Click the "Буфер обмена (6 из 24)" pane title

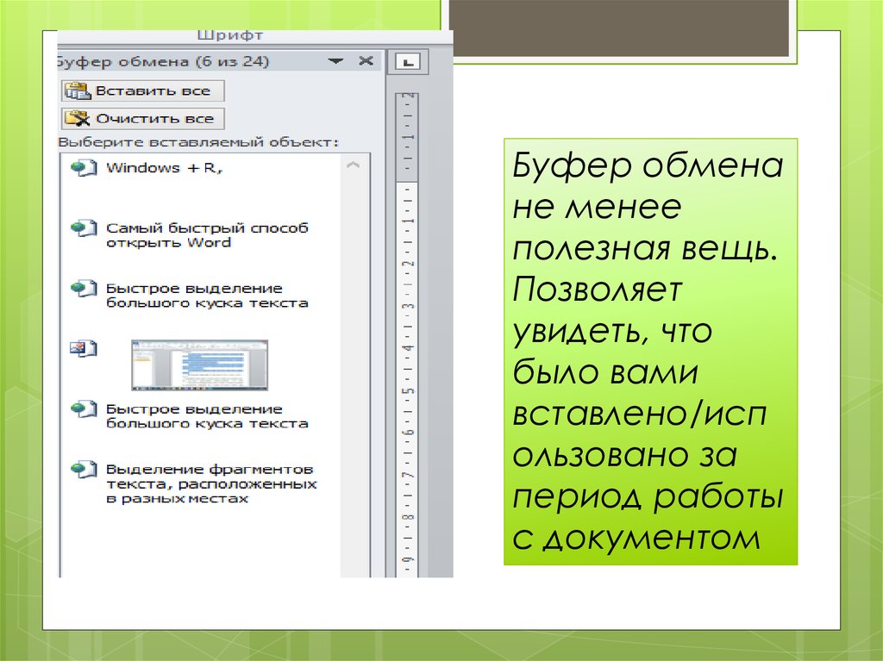(x=164, y=61)
